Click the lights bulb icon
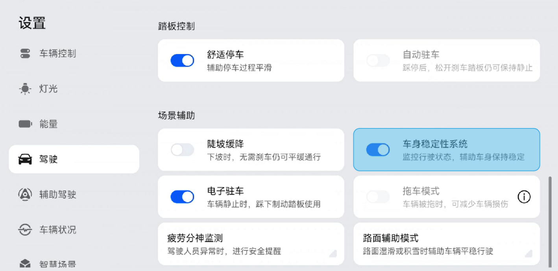The height and width of the screenshot is (271, 558). 25,89
